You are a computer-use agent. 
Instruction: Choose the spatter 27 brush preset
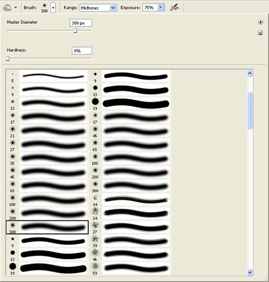130,227
